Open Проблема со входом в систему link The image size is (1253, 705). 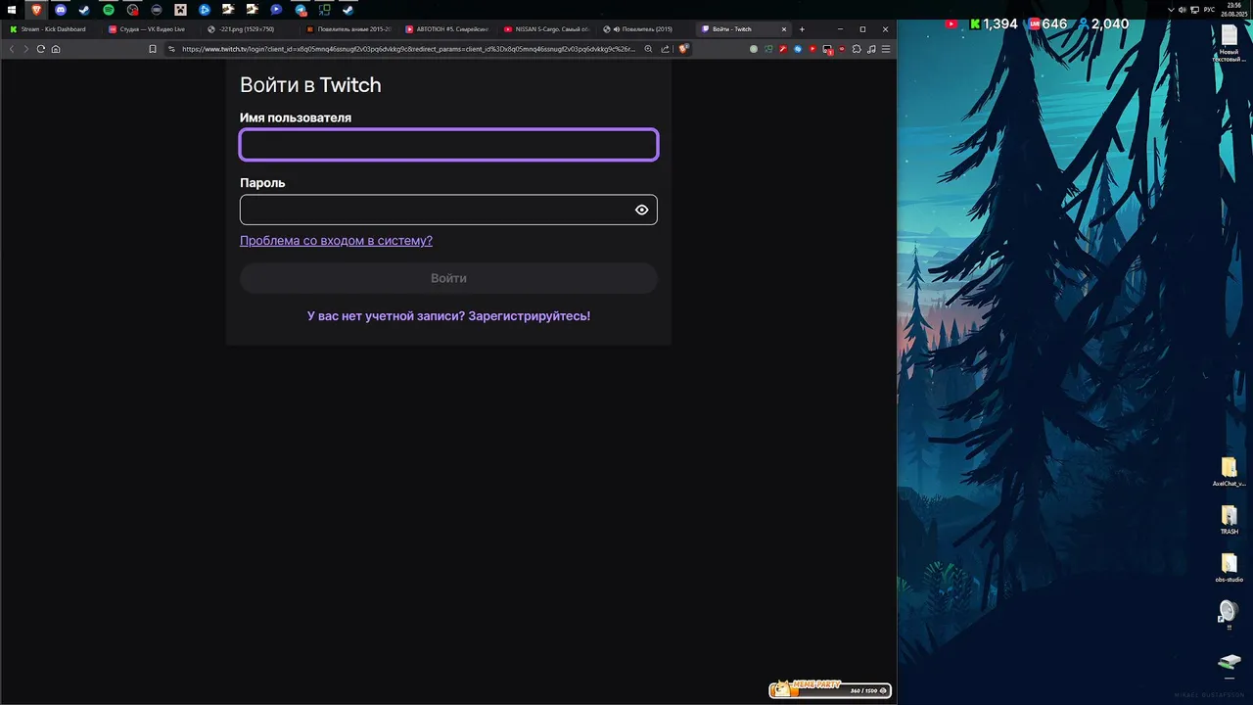coord(336,241)
